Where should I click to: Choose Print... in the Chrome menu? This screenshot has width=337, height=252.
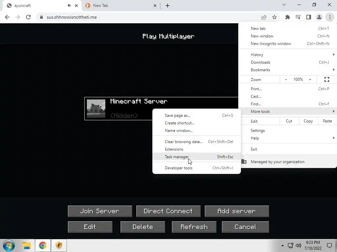point(288,89)
